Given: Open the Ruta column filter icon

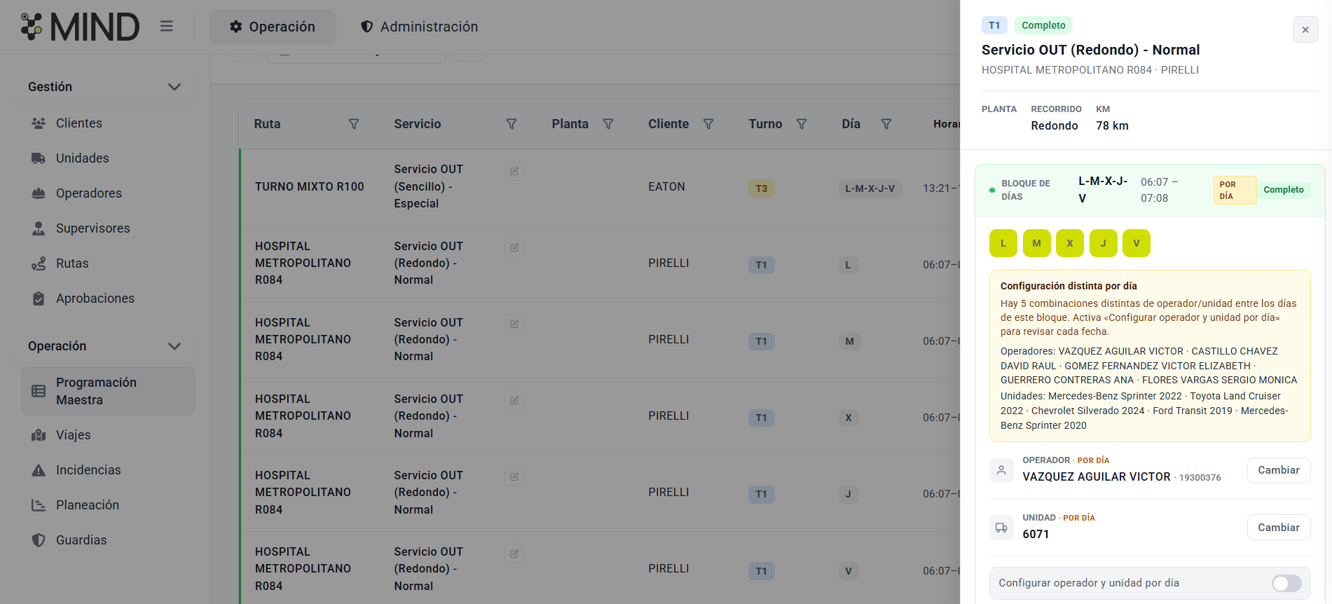Looking at the screenshot, I should (x=354, y=124).
